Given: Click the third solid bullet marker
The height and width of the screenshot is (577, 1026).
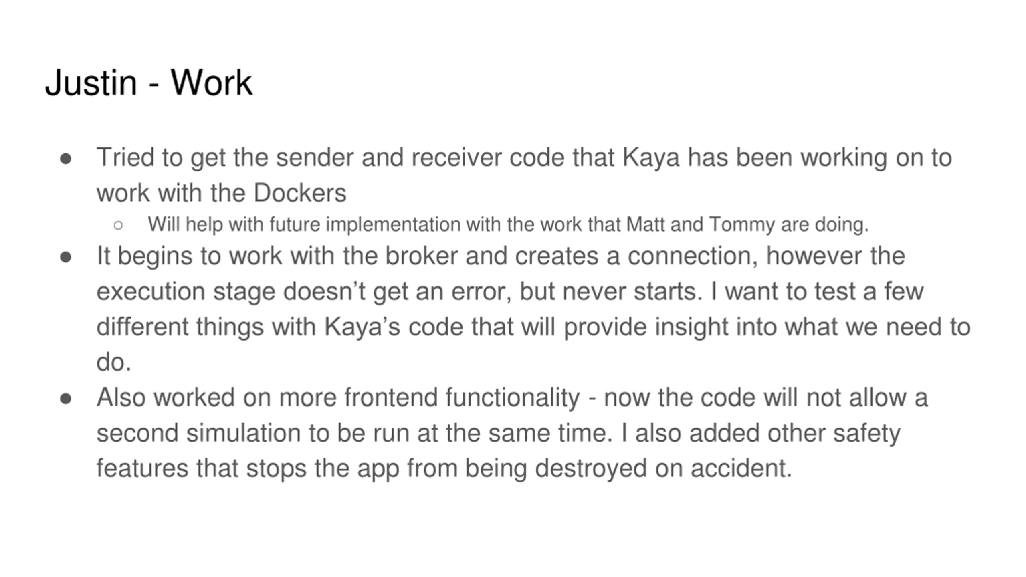Looking at the screenshot, I should (66, 399).
